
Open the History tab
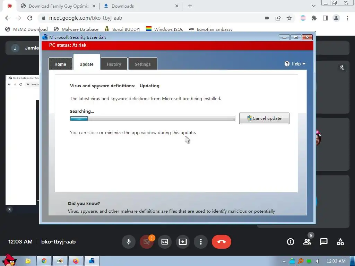click(x=114, y=64)
